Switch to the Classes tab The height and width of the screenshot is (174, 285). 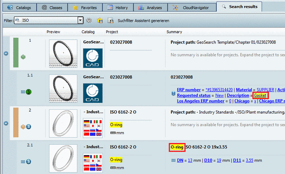pos(52,8)
